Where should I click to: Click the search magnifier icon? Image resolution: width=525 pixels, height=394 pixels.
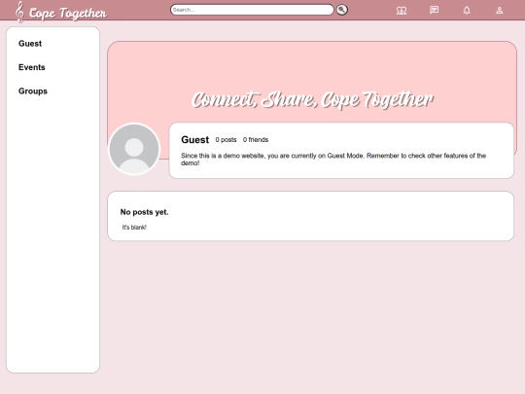pos(341,10)
